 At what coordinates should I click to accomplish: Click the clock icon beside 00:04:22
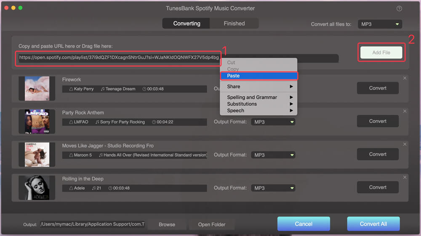pyautogui.click(x=154, y=122)
